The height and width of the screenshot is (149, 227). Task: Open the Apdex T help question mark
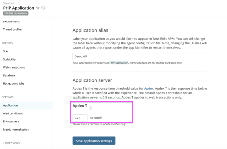point(90,108)
